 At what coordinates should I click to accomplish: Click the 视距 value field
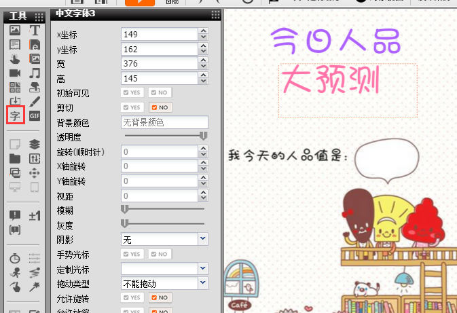pos(160,196)
